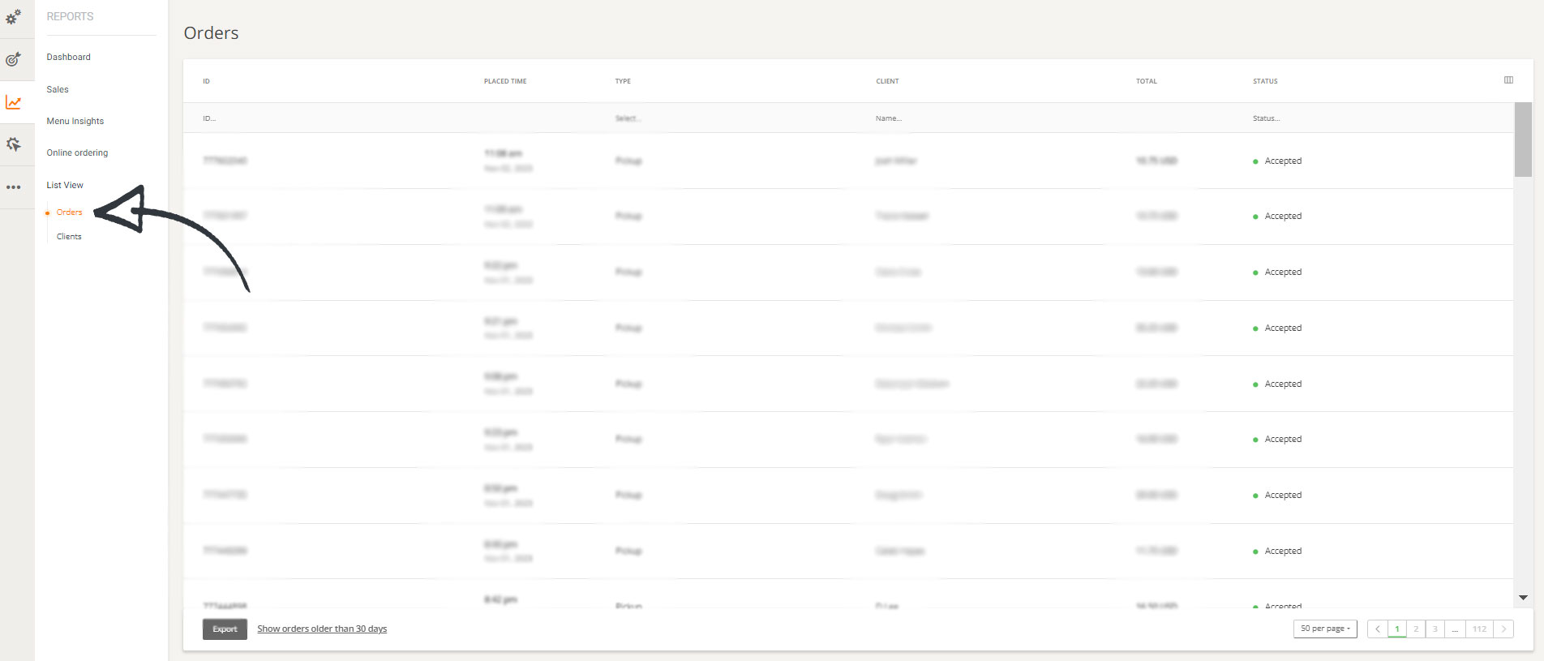
Task: Open the gear with cursor sidebar icon
Action: point(14,144)
